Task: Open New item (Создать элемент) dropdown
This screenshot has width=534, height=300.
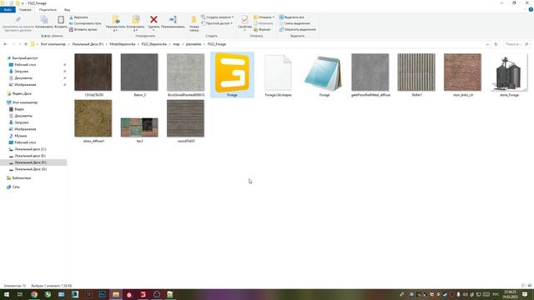Action: point(217,17)
